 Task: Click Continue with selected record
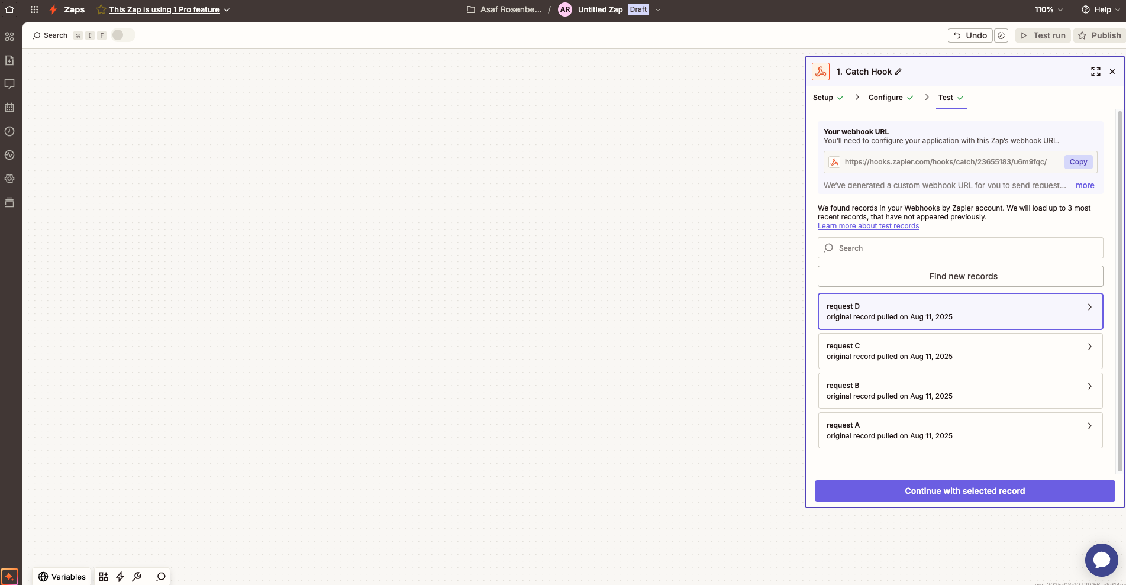pyautogui.click(x=965, y=491)
